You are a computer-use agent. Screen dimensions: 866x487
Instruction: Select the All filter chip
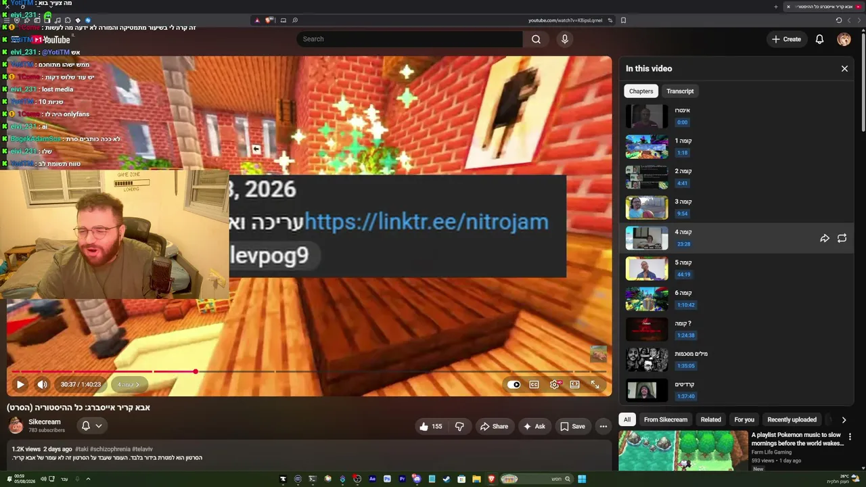point(627,419)
